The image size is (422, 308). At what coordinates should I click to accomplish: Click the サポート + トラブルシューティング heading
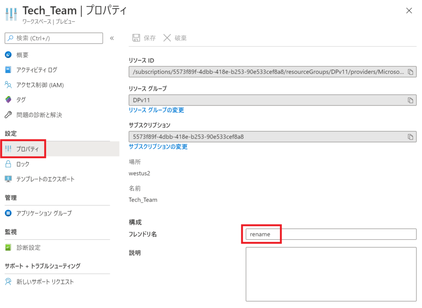(x=42, y=266)
